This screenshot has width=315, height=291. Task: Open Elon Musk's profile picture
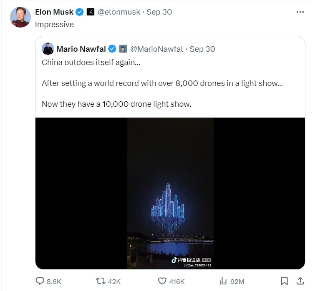(20, 18)
